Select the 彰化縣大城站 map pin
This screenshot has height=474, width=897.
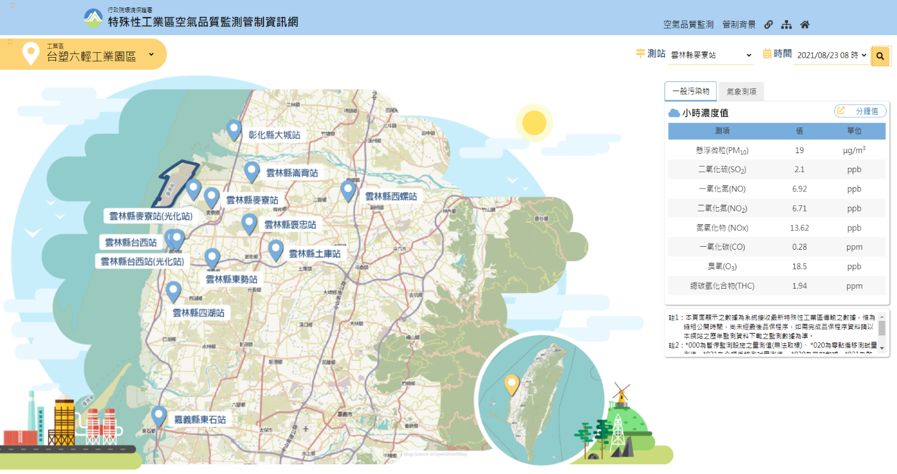click(234, 130)
